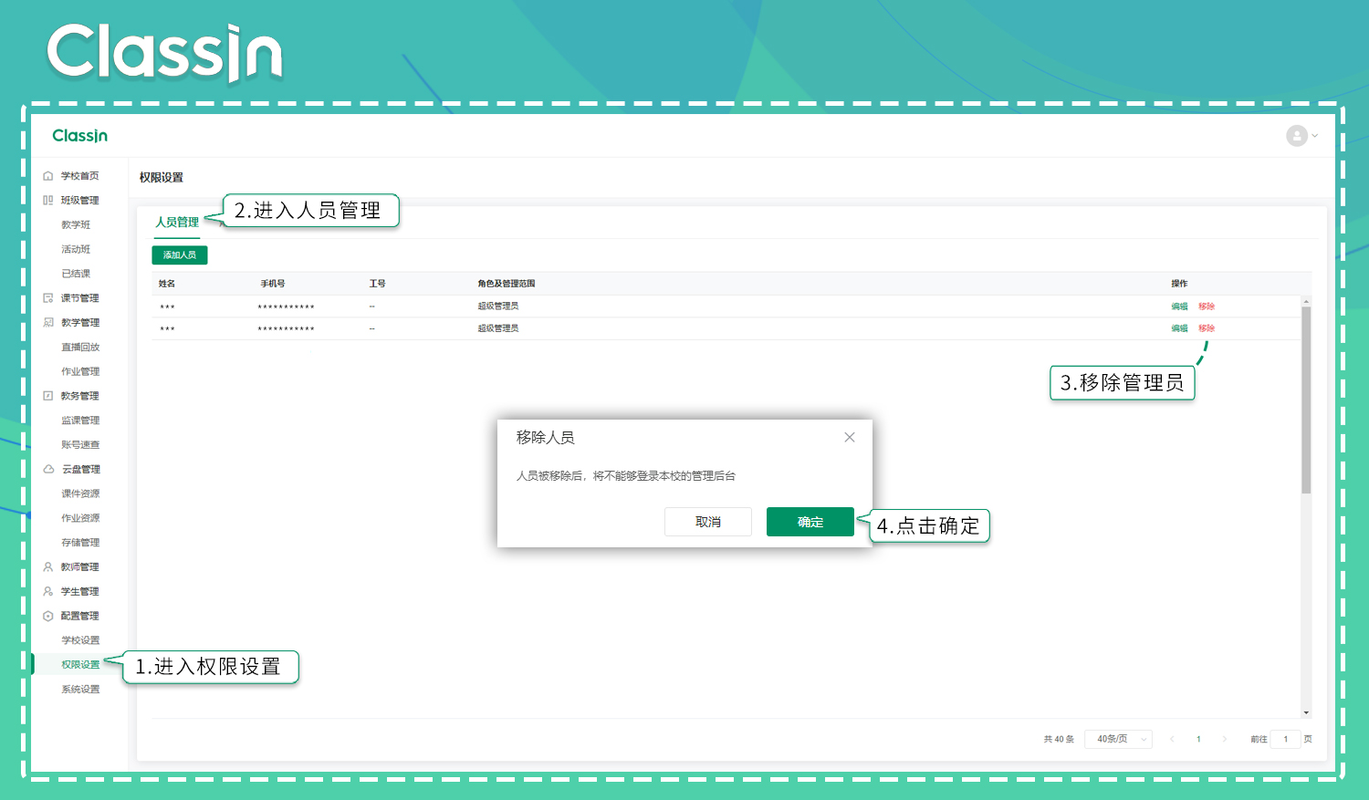This screenshot has width=1369, height=800.
Task: Click page number 1 in pagination
Action: point(1198,739)
